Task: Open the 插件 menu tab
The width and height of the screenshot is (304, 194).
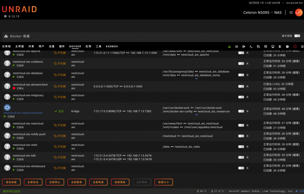Action: point(62,47)
